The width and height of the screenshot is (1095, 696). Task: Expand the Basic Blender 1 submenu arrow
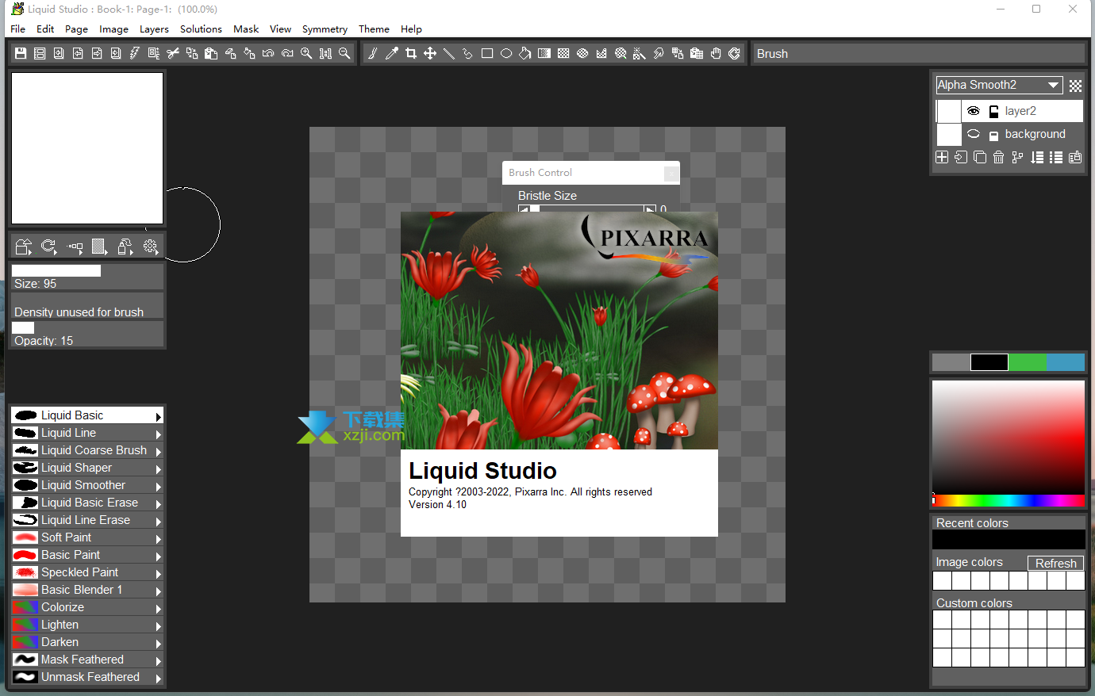[159, 591]
